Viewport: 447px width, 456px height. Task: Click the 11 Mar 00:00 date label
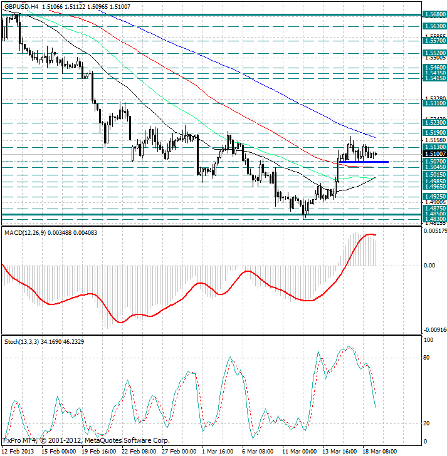[x=300, y=452]
